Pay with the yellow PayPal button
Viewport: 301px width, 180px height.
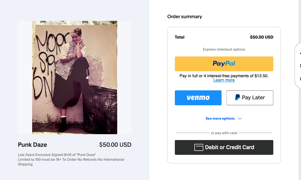click(x=224, y=64)
